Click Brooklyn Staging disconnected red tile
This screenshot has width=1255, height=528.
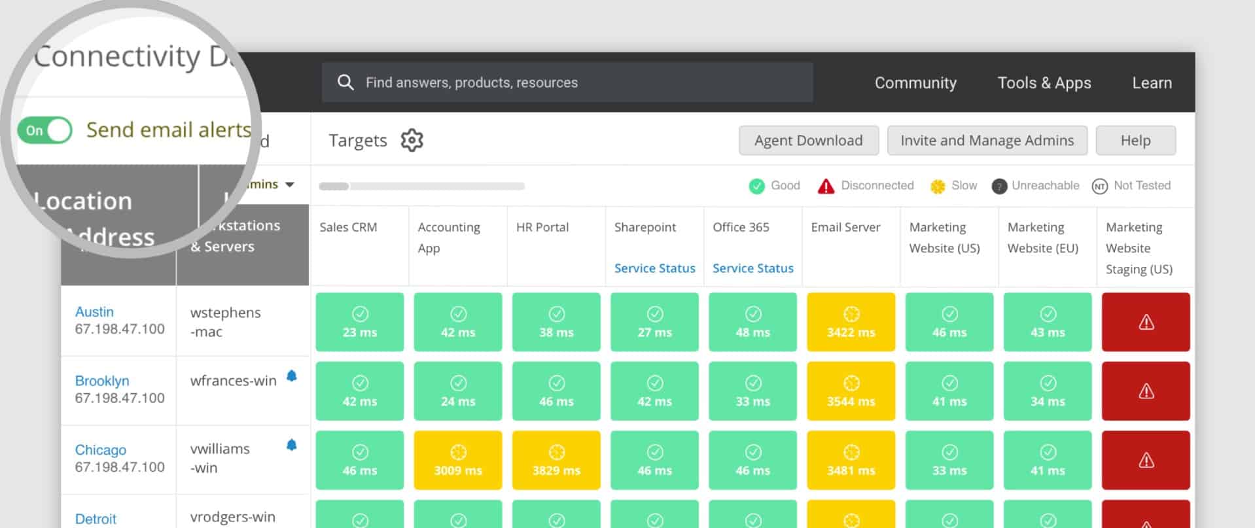(x=1146, y=391)
